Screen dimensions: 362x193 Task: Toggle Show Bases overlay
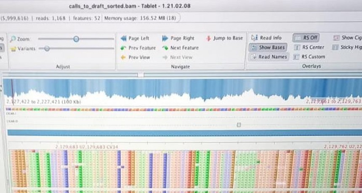268,47
